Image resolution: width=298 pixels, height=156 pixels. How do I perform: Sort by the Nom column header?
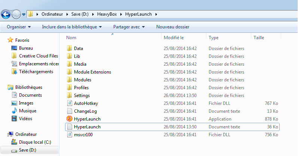point(71,38)
